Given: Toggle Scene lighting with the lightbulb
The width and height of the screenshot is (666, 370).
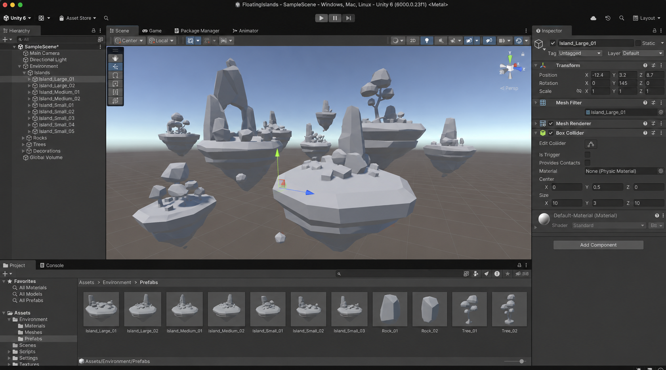Looking at the screenshot, I should pos(427,41).
